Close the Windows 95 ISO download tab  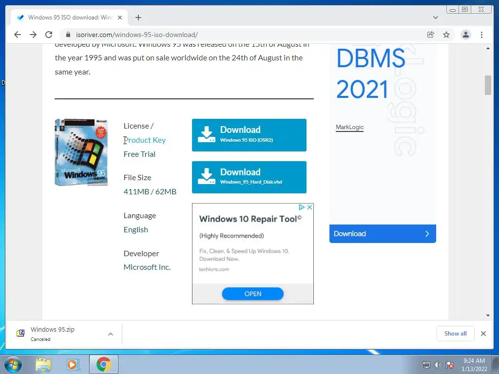coord(120,18)
